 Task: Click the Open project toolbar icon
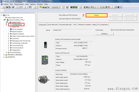tap(5, 7)
